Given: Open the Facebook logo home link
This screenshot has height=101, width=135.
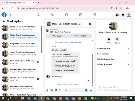Looking at the screenshot, I should (x=4, y=15).
